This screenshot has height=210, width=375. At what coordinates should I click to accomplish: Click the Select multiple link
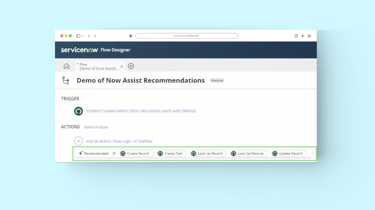pyautogui.click(x=96, y=127)
